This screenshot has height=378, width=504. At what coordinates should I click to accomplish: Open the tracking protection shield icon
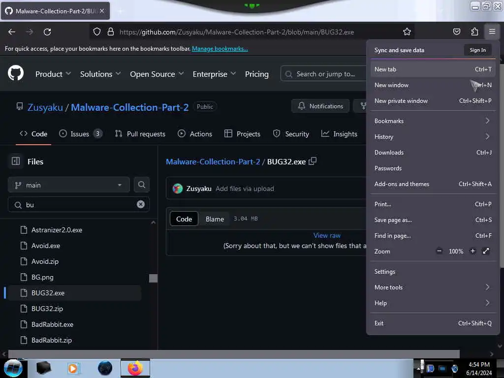pos(97,31)
